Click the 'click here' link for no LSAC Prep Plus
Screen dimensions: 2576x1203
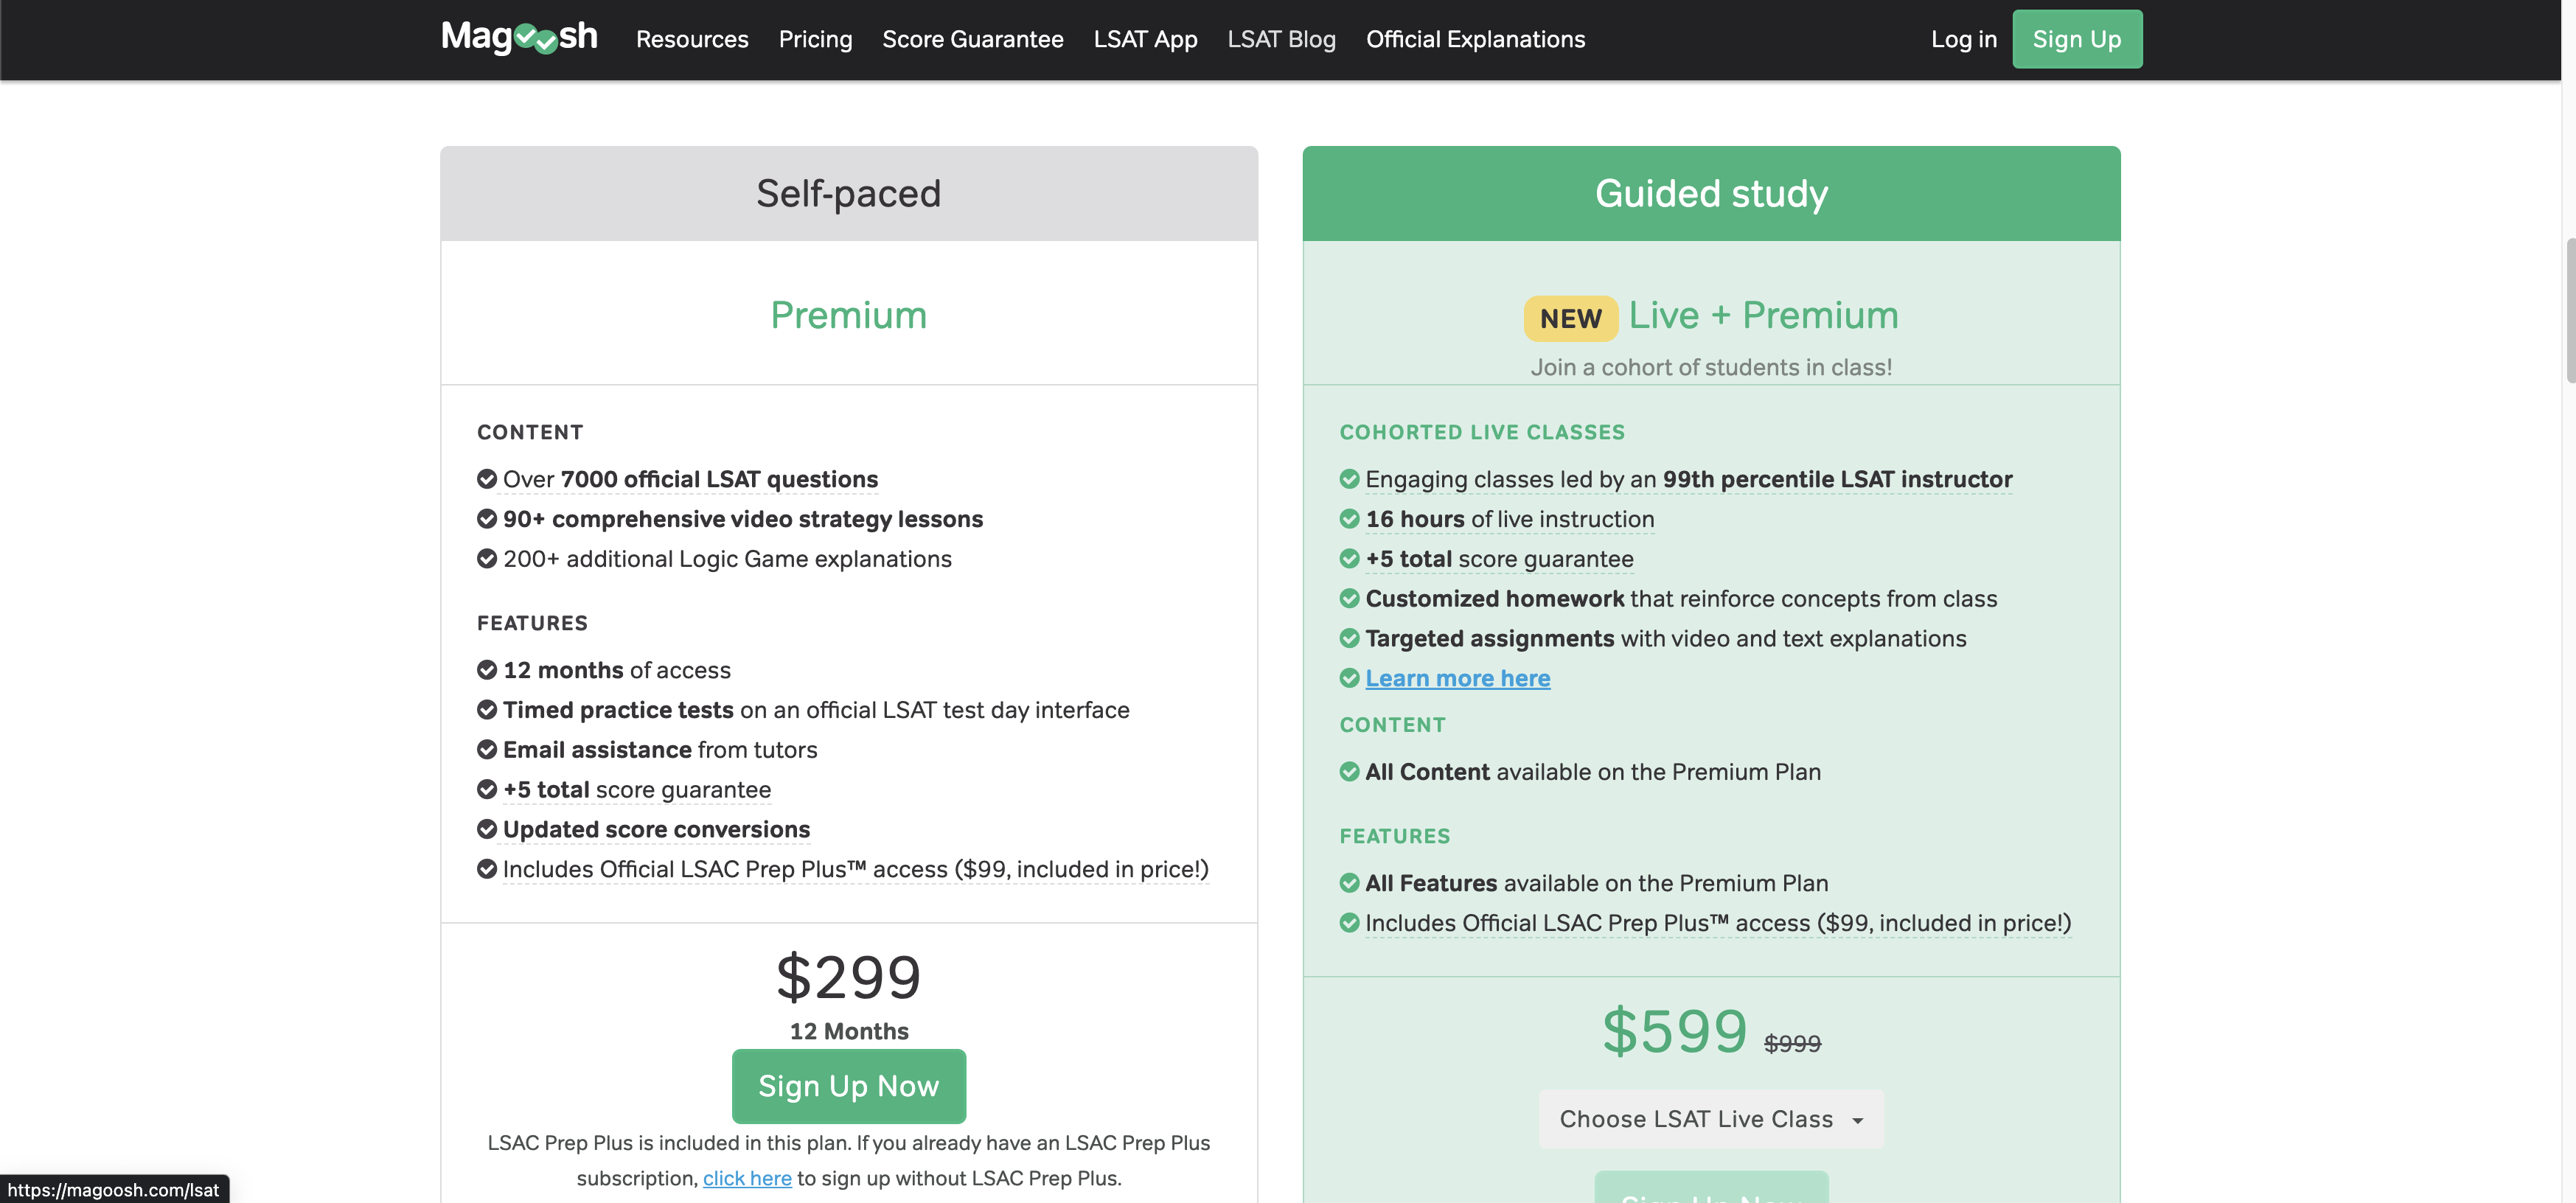tap(747, 1178)
